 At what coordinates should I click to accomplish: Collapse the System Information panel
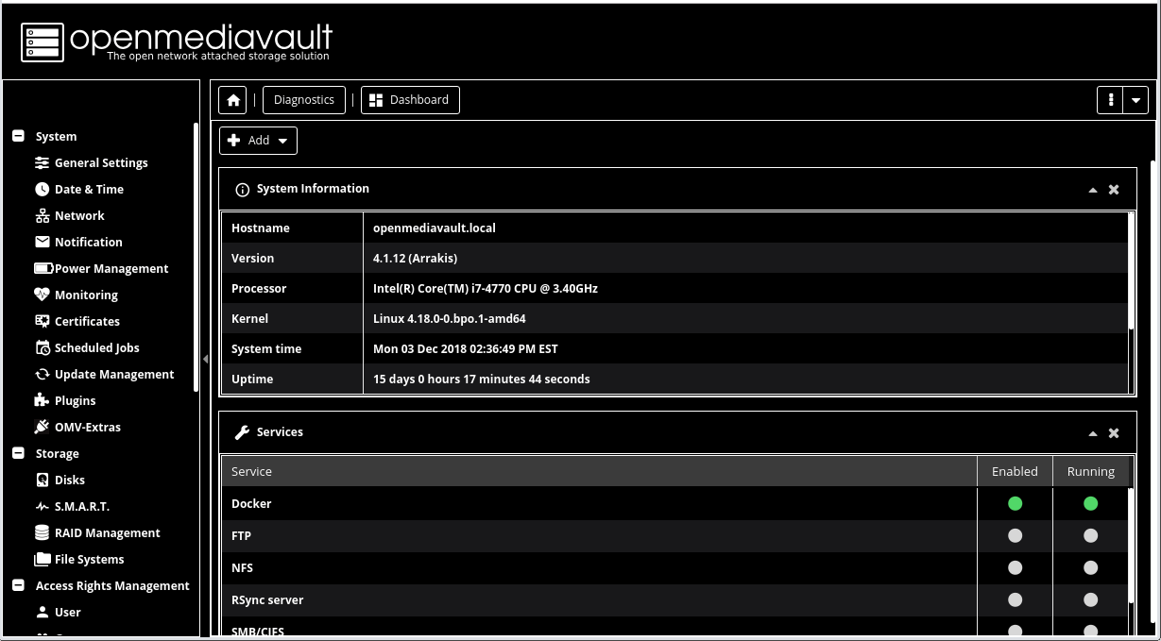(x=1093, y=190)
